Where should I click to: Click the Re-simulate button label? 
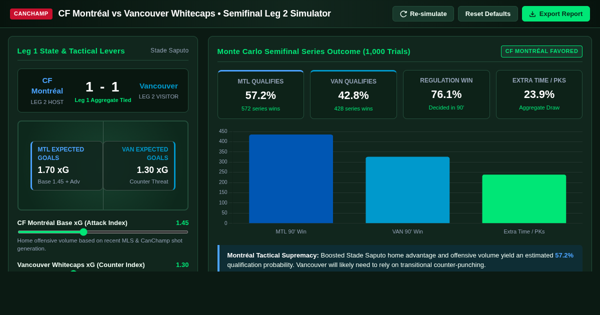[x=428, y=14]
